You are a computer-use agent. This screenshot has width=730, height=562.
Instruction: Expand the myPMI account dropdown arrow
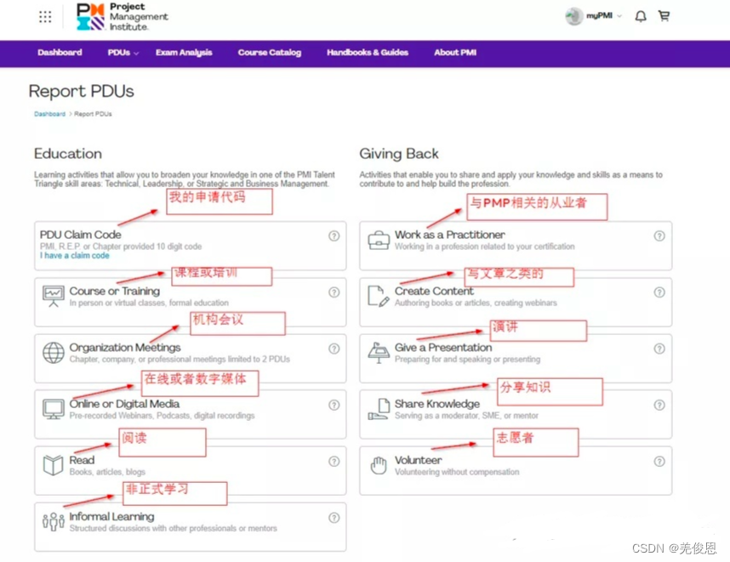(619, 16)
